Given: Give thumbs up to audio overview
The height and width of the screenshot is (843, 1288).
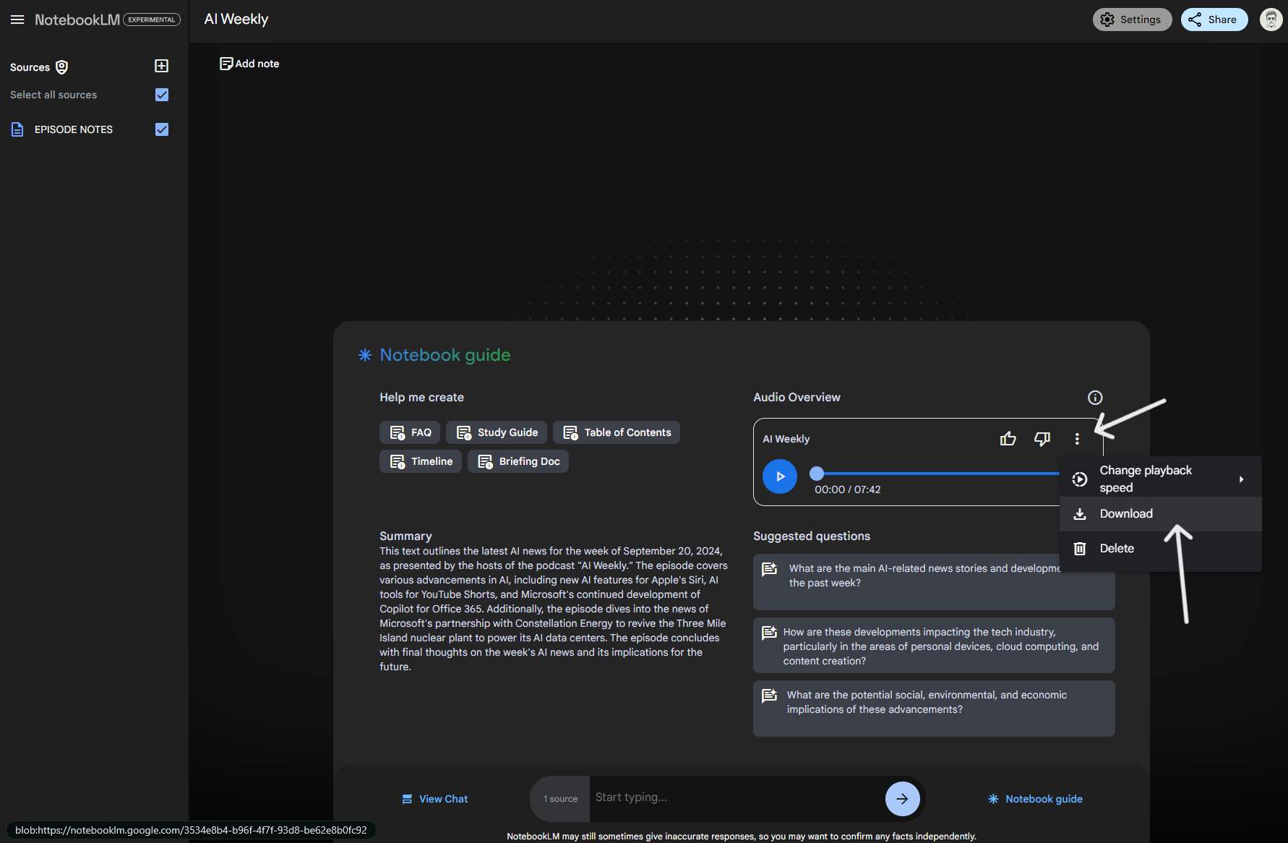Looking at the screenshot, I should [1008, 439].
